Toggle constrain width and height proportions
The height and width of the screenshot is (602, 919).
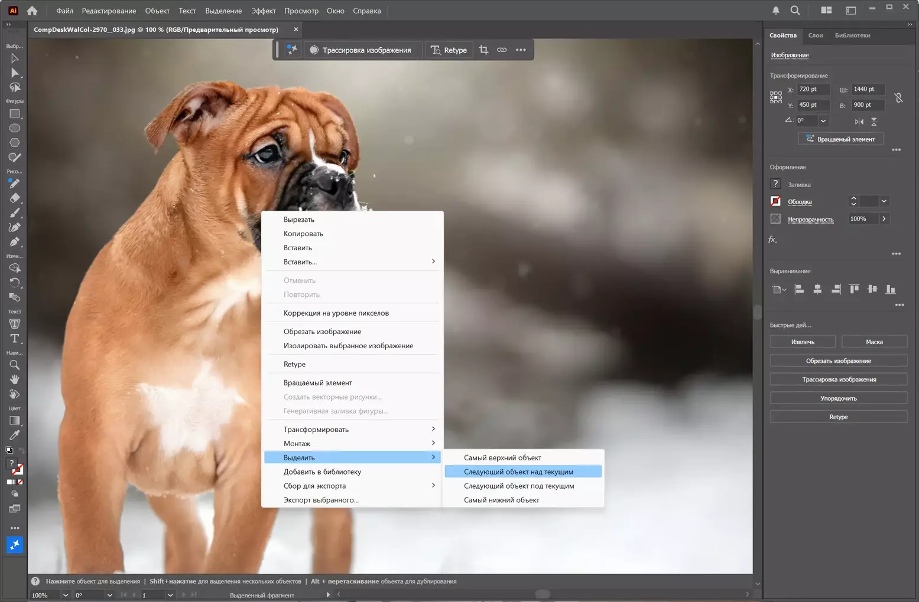(898, 97)
